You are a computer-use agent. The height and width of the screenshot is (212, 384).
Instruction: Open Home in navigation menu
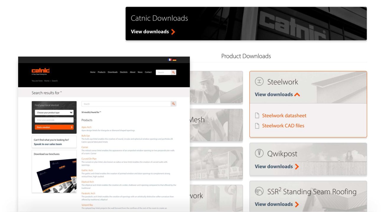tap(93, 72)
